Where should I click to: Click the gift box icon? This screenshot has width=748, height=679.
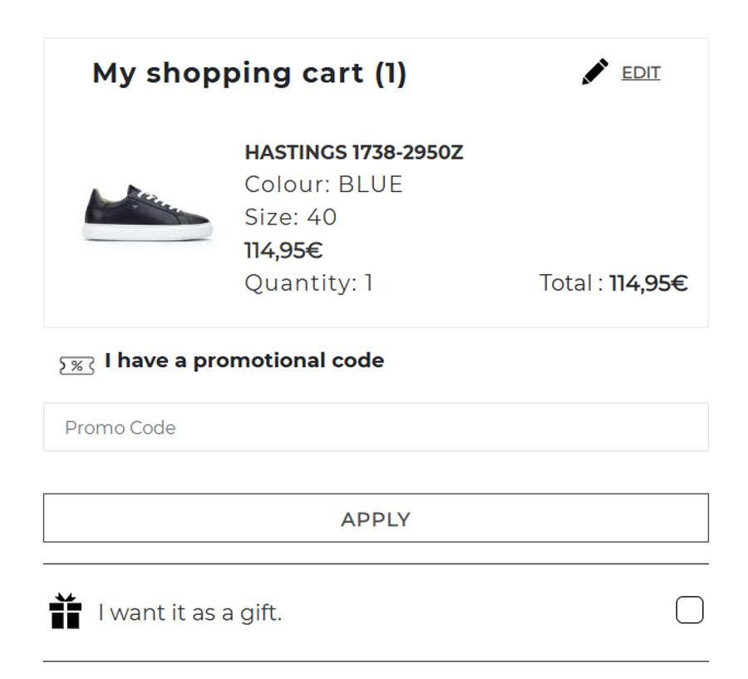pyautogui.click(x=66, y=612)
